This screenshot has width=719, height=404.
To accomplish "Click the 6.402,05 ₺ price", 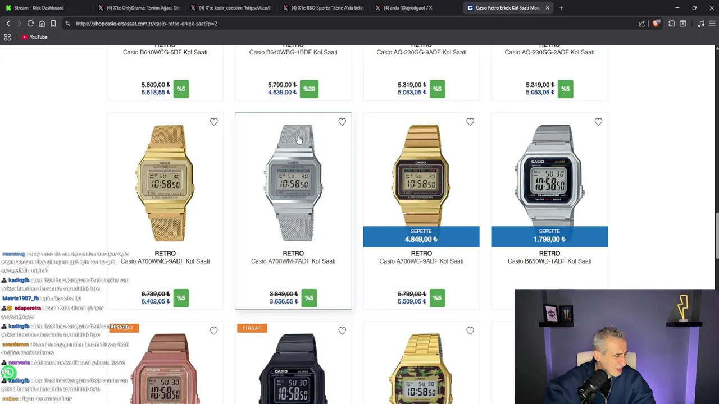I will (x=156, y=301).
